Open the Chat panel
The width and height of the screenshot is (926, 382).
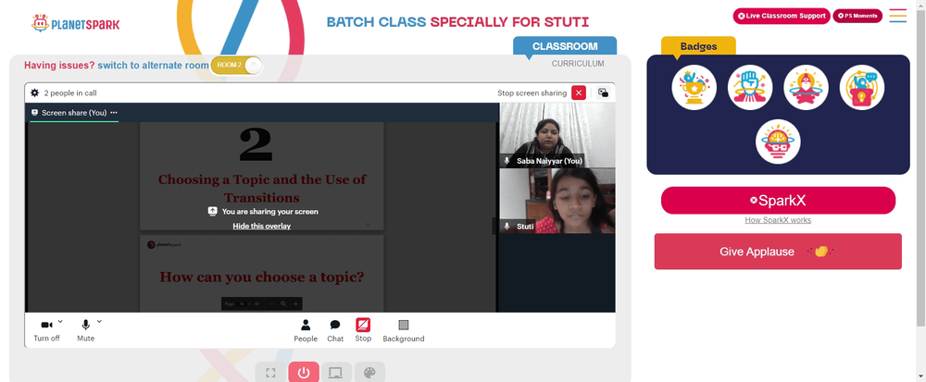coord(335,330)
